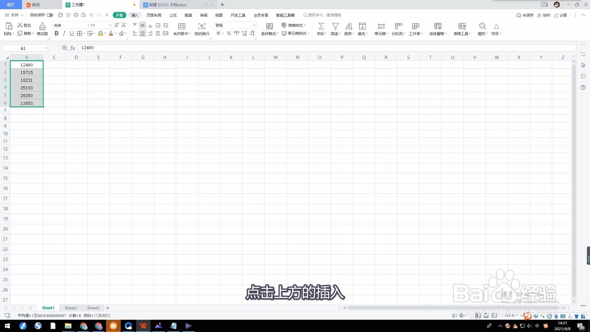Click in the formula bar showing 12460
590x332 pixels.
(326, 48)
